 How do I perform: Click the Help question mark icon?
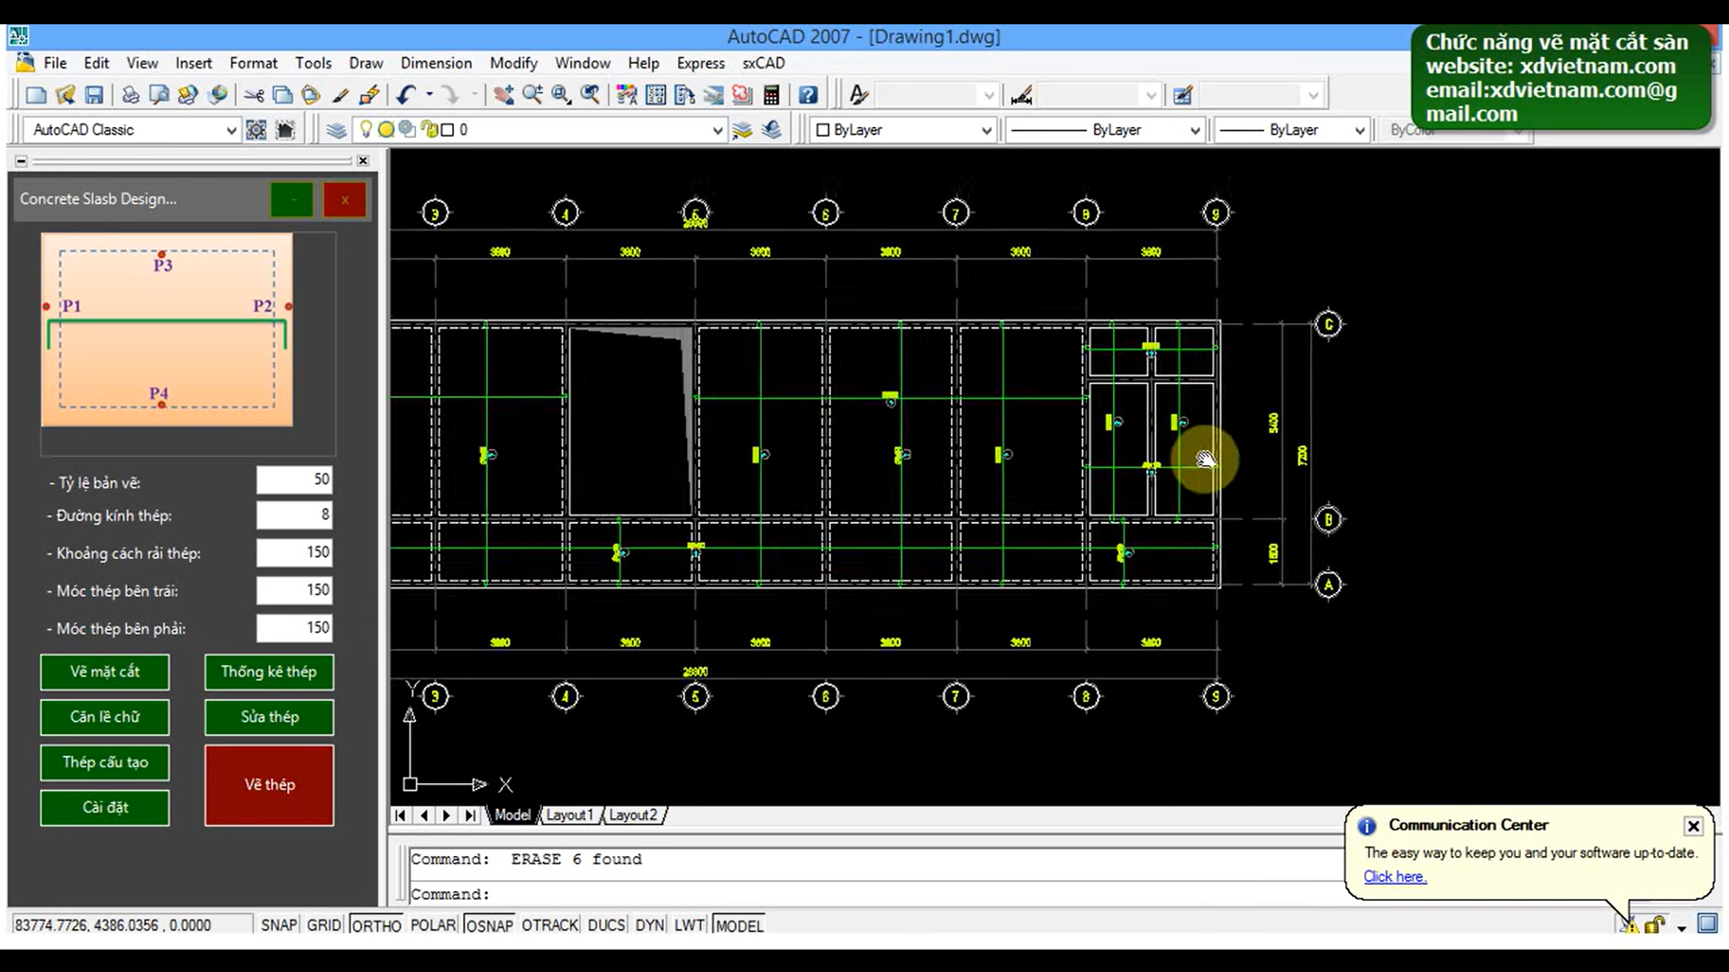pyautogui.click(x=808, y=94)
